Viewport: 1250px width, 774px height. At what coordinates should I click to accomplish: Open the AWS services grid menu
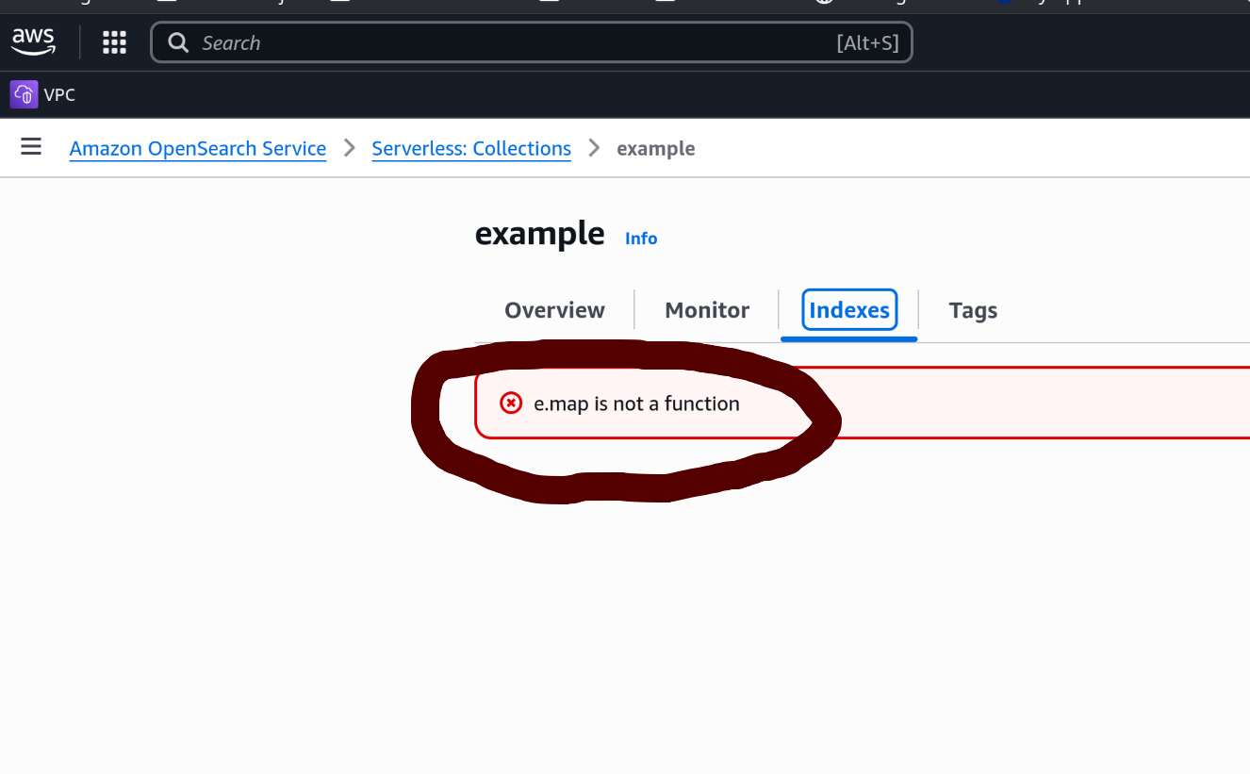point(114,42)
